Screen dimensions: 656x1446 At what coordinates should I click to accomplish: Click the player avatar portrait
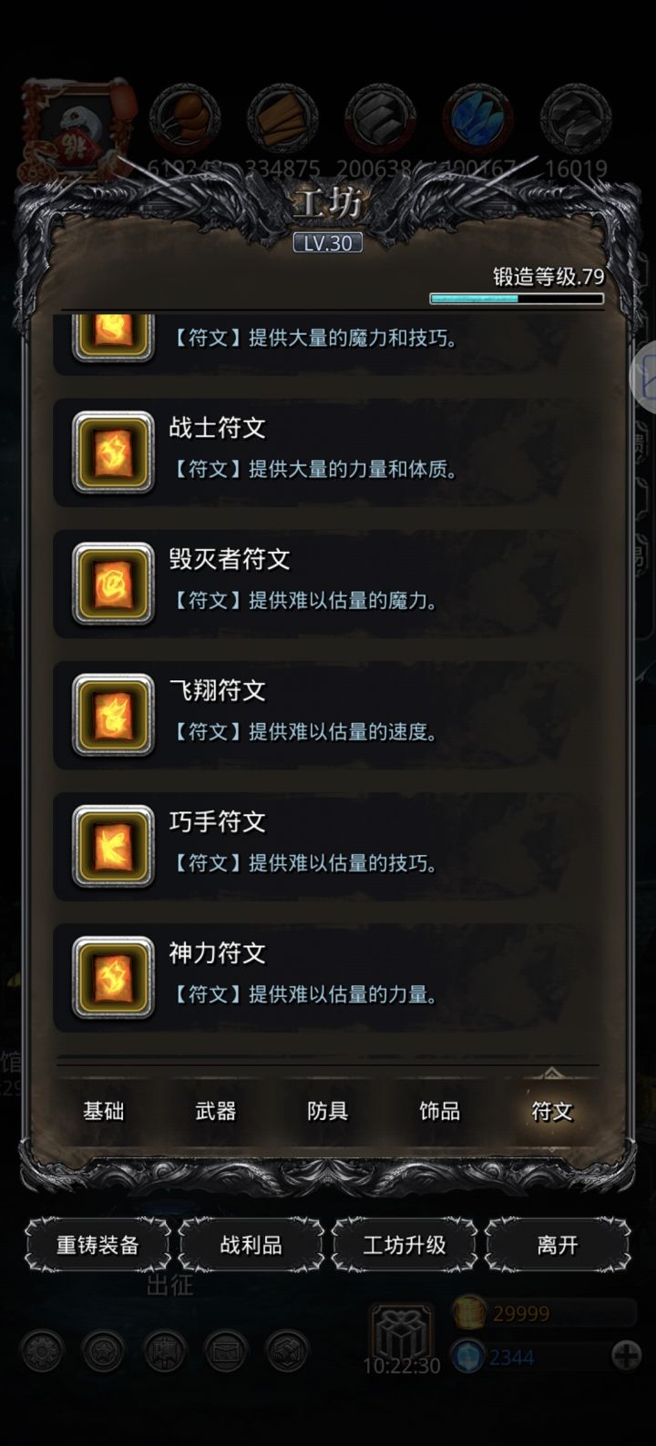tap(78, 126)
